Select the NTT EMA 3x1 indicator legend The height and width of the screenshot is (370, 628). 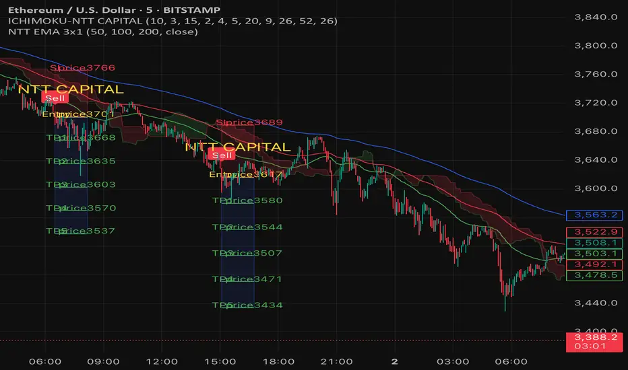103,32
